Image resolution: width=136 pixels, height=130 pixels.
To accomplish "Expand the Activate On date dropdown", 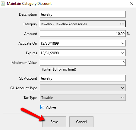I will [122, 43].
